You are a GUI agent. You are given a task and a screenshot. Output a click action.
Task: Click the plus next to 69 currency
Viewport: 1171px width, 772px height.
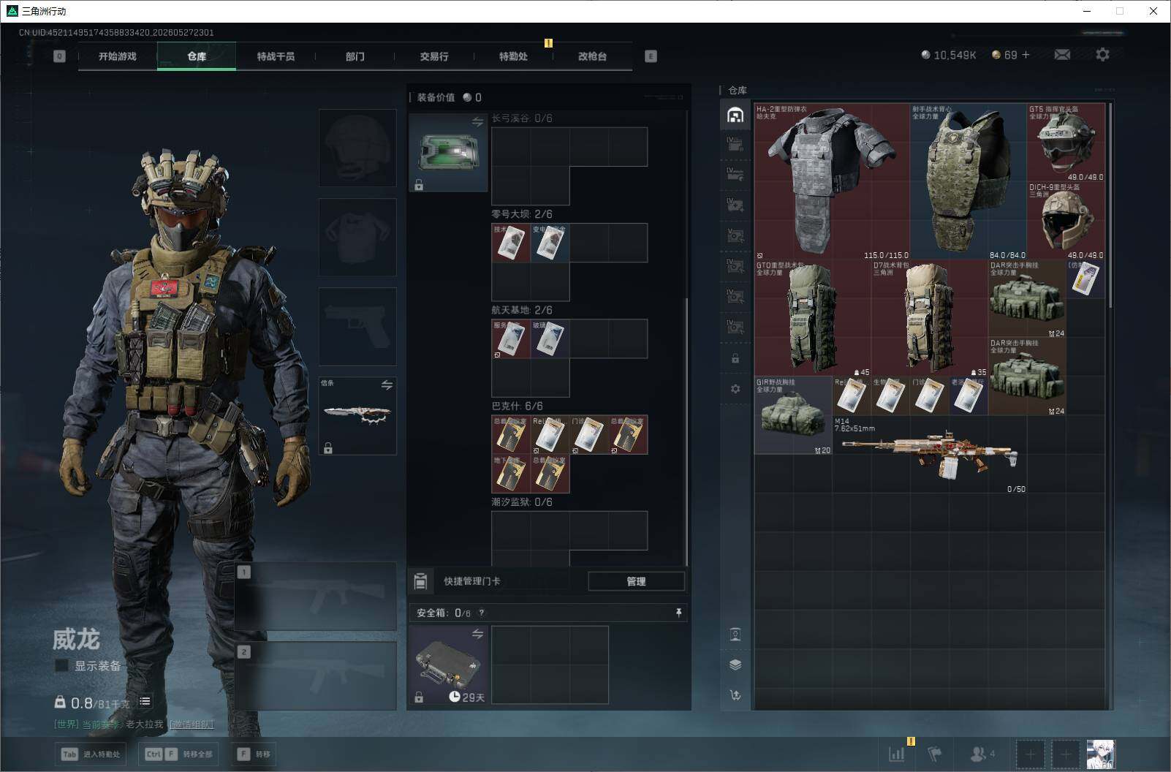pyautogui.click(x=1026, y=55)
